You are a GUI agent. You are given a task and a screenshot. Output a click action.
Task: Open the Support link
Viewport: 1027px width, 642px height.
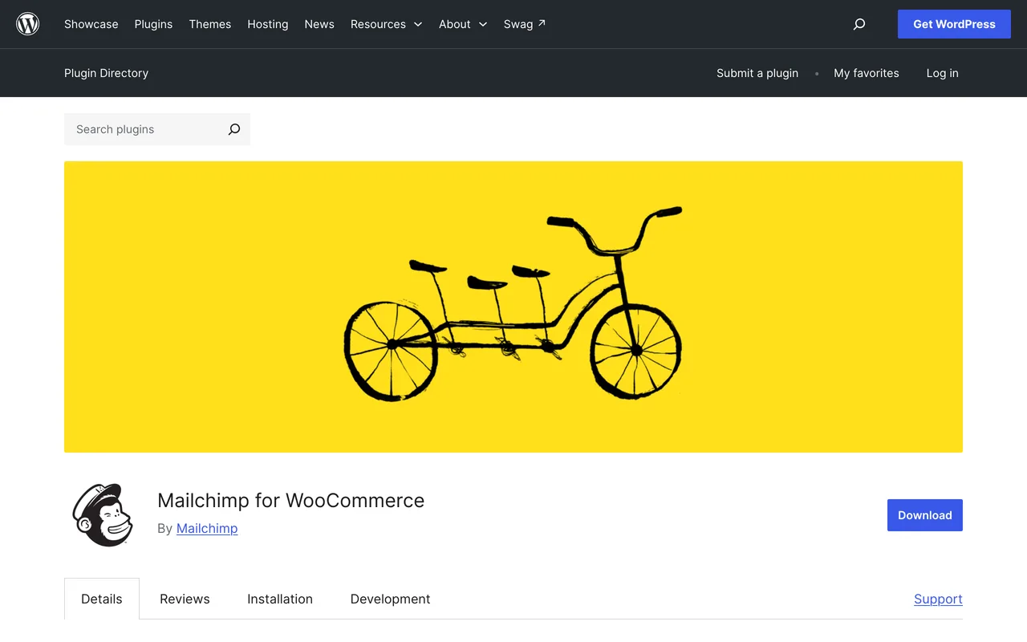[x=938, y=599]
